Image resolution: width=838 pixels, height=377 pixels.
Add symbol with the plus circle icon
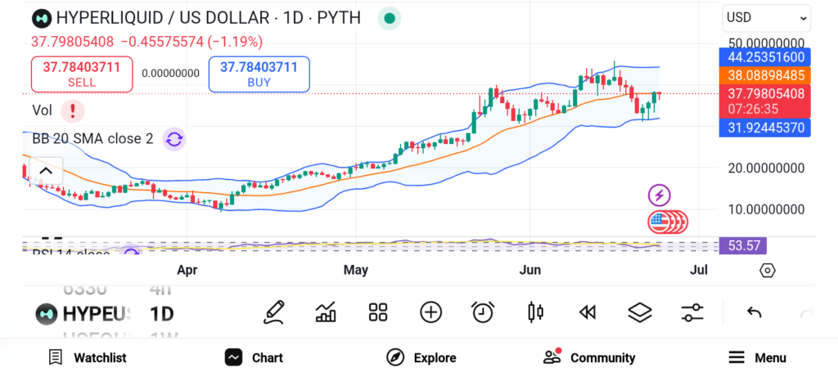[430, 312]
